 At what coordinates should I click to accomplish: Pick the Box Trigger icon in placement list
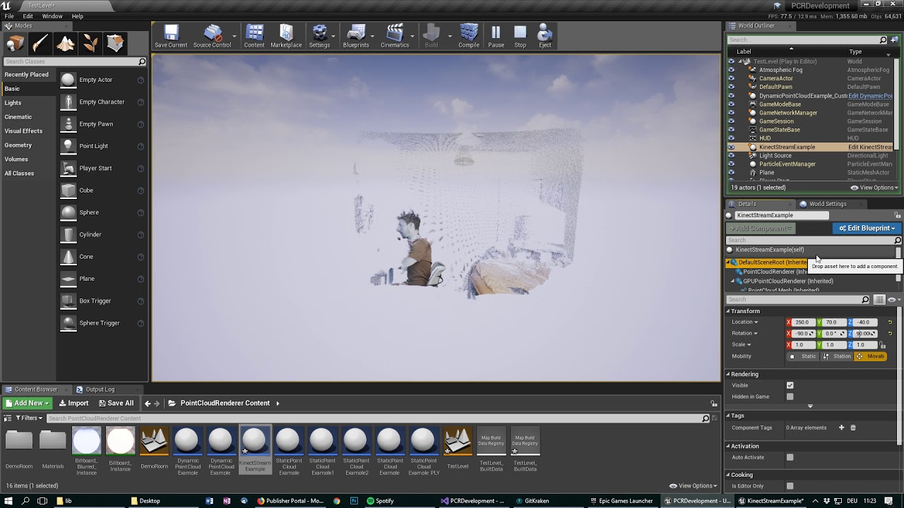pyautogui.click(x=68, y=301)
